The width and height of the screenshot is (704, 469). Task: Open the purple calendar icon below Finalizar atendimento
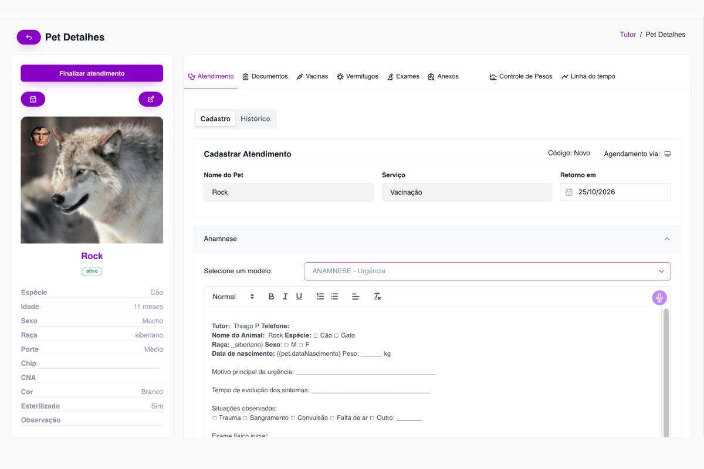tap(33, 99)
